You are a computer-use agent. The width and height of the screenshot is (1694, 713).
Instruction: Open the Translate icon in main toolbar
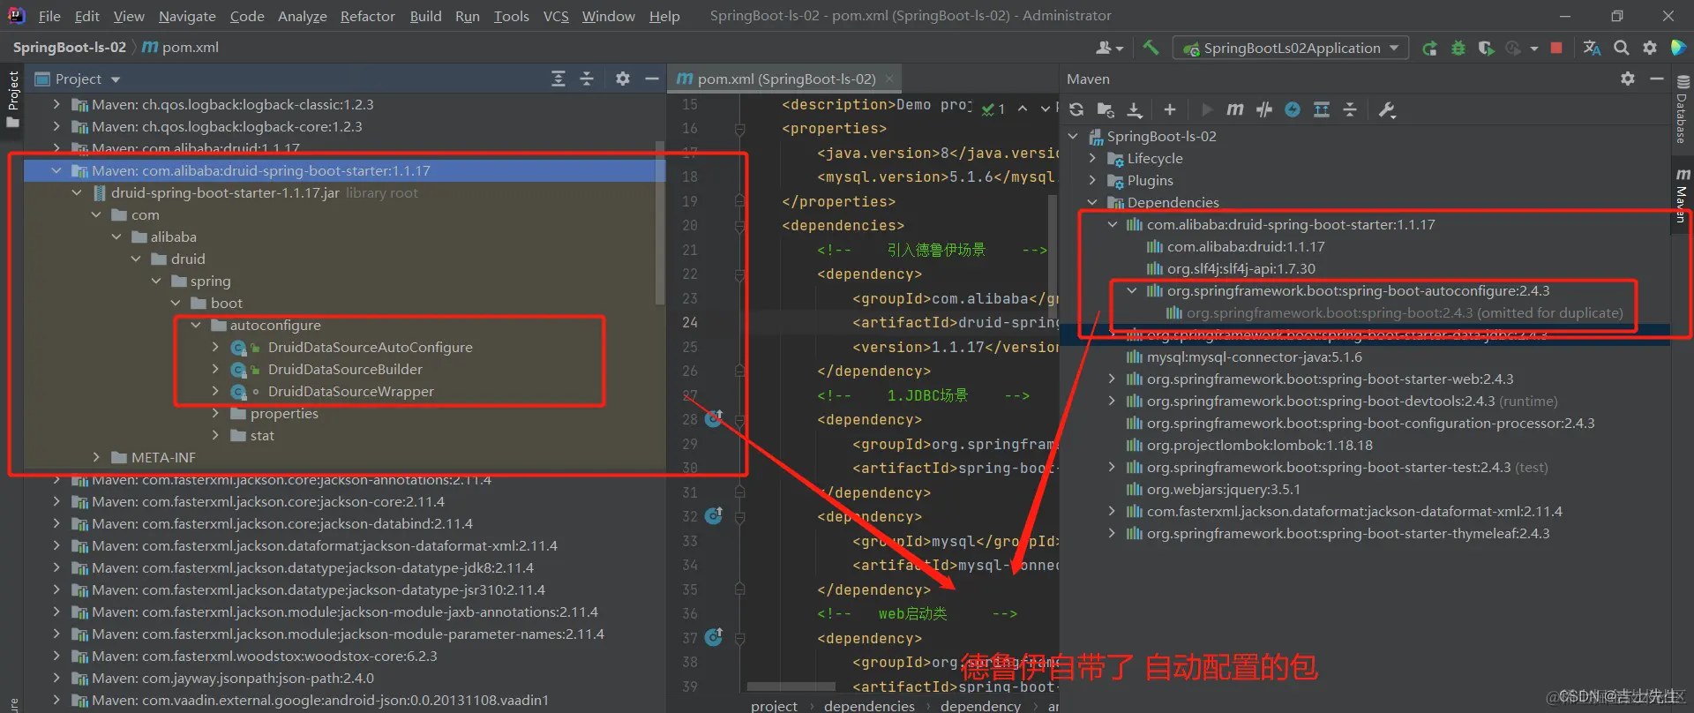coord(1592,48)
